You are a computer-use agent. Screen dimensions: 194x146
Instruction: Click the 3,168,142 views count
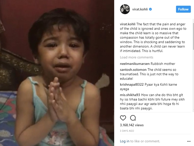click(132, 125)
